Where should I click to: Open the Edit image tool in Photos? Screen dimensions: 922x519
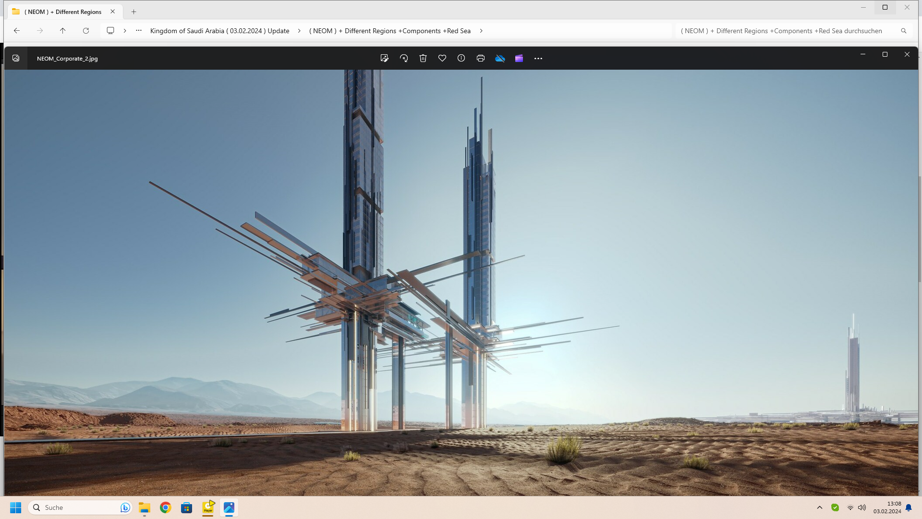pos(384,58)
